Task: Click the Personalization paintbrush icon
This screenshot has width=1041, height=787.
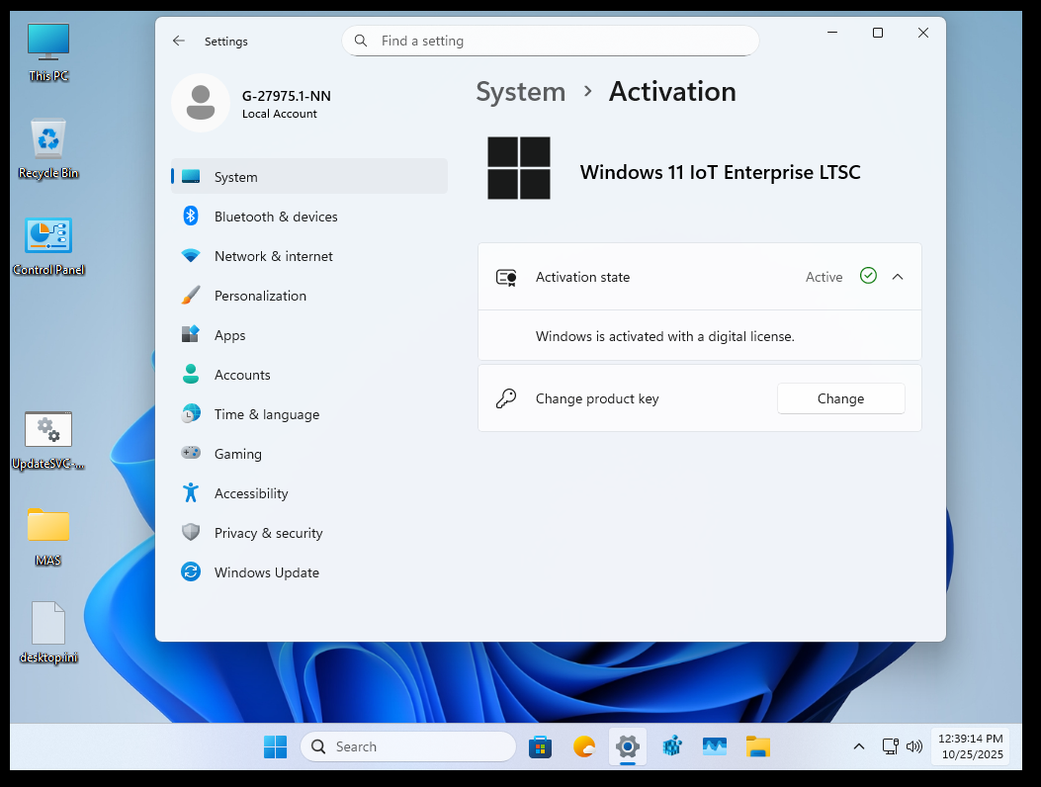Action: (x=191, y=295)
